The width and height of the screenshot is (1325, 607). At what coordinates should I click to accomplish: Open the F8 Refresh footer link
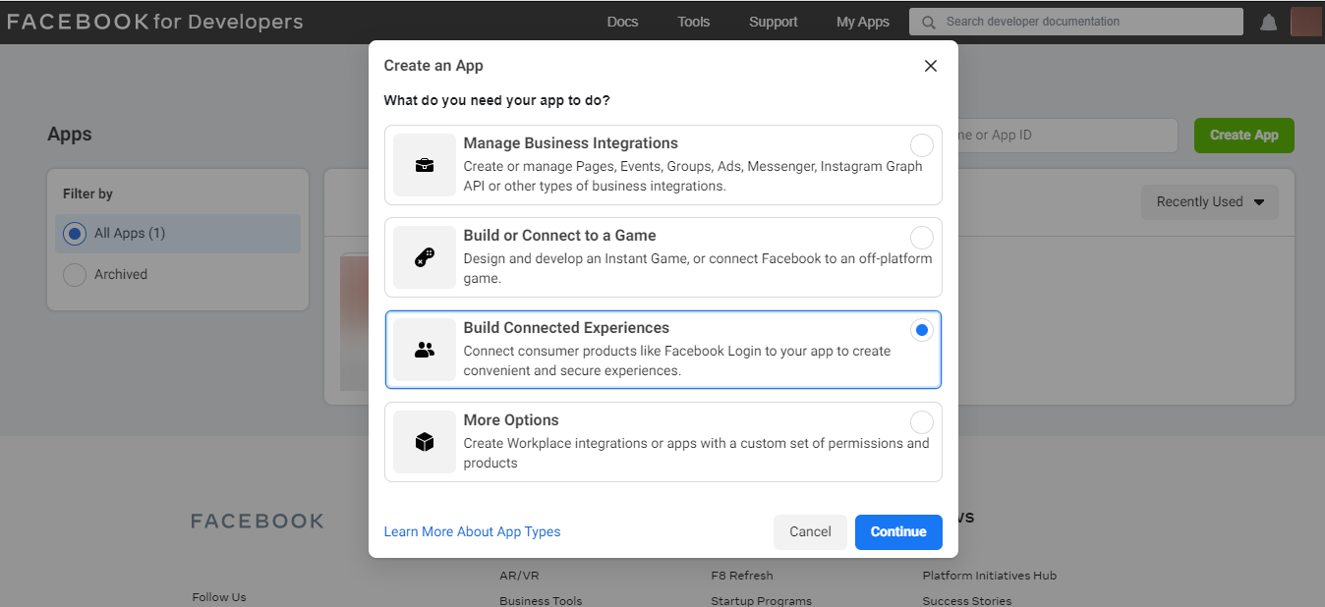(742, 576)
